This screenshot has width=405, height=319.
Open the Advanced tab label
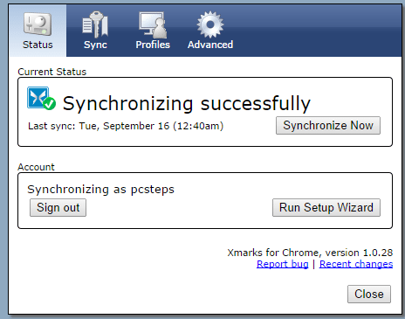pos(210,45)
